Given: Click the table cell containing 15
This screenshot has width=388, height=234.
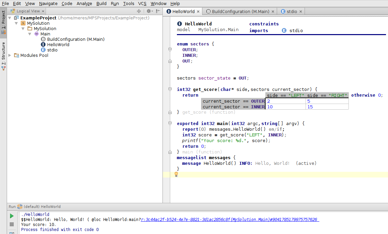Looking at the screenshot, I should (x=327, y=107).
